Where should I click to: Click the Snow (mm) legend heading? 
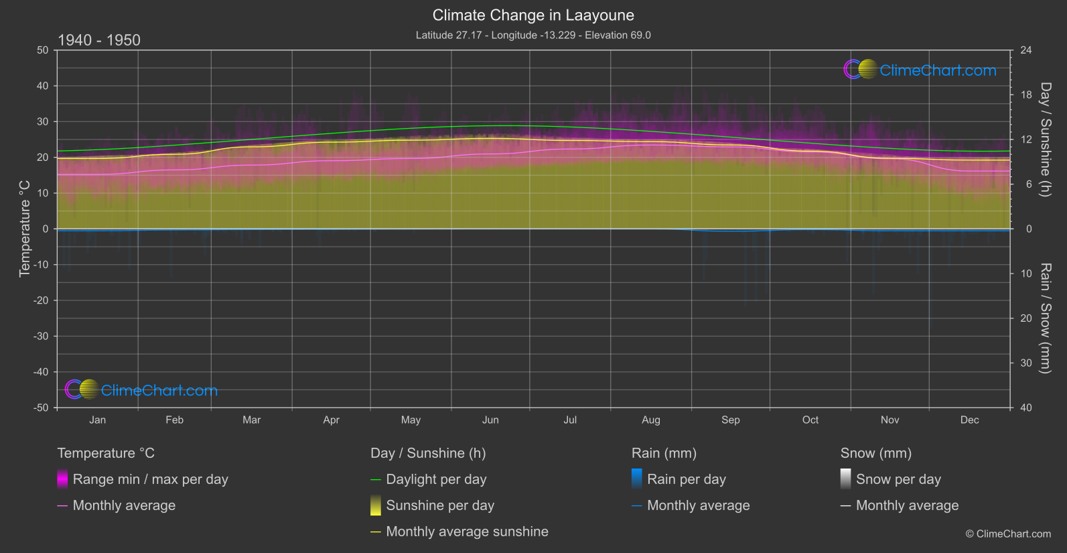coord(876,453)
